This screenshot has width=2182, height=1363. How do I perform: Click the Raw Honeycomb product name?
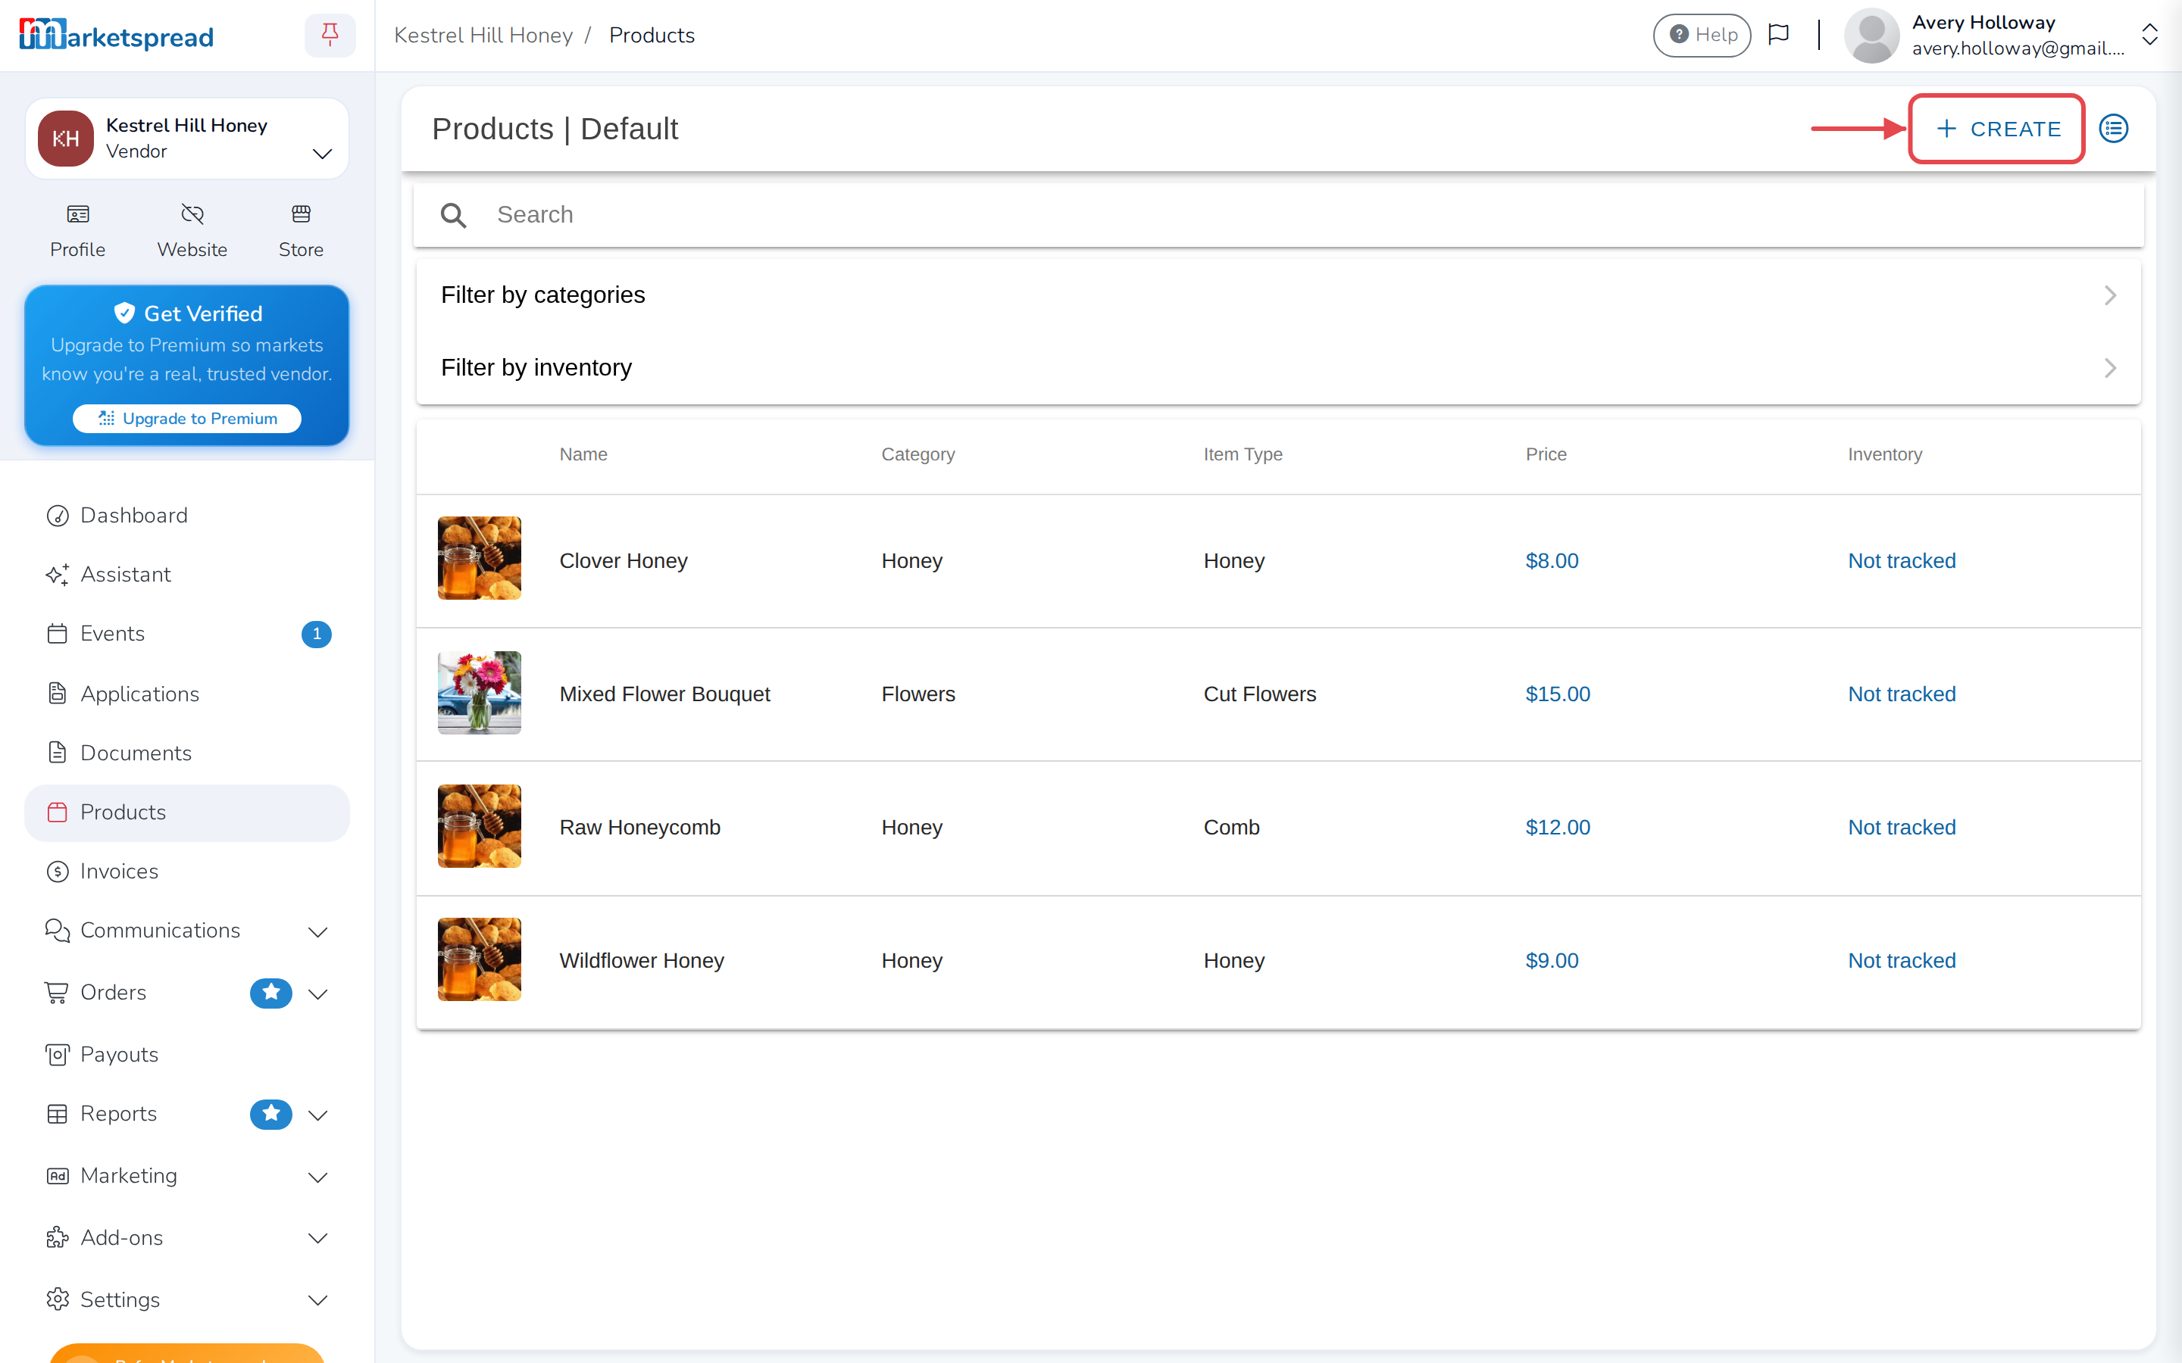coord(639,828)
